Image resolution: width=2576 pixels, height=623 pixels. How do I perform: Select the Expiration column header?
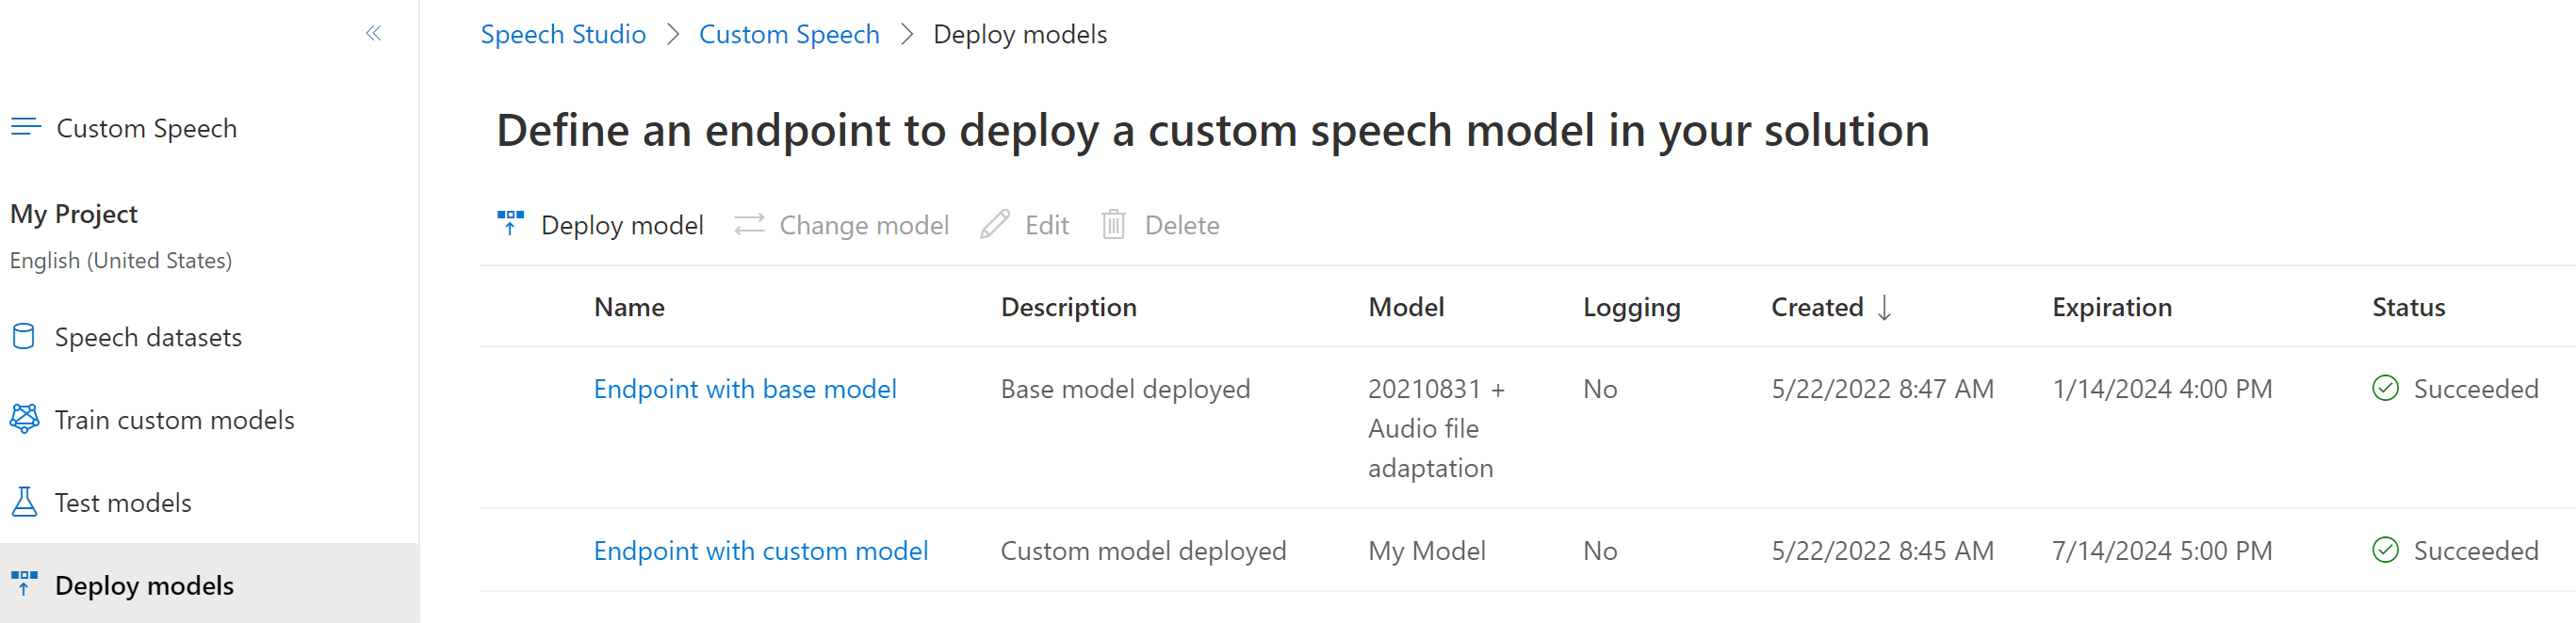pyautogui.click(x=2111, y=308)
